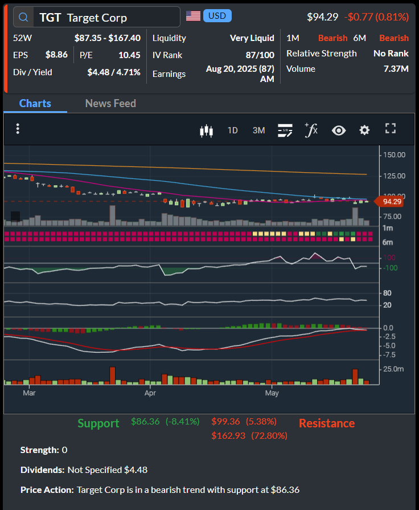Click the $94.29 last price

coord(322,17)
